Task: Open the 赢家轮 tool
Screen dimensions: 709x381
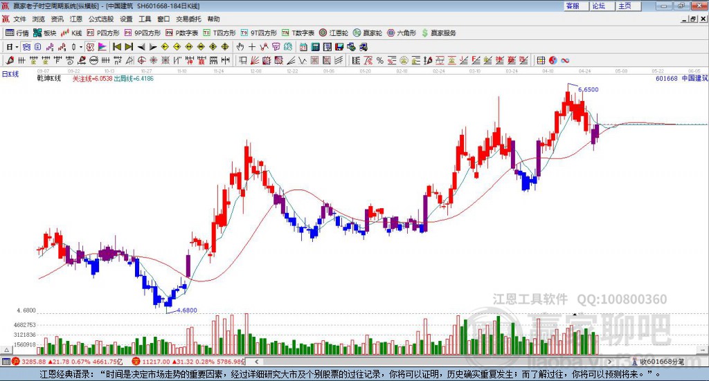Action: [x=368, y=33]
